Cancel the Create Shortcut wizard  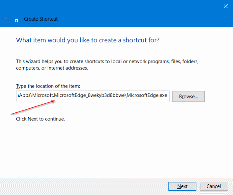214,186
